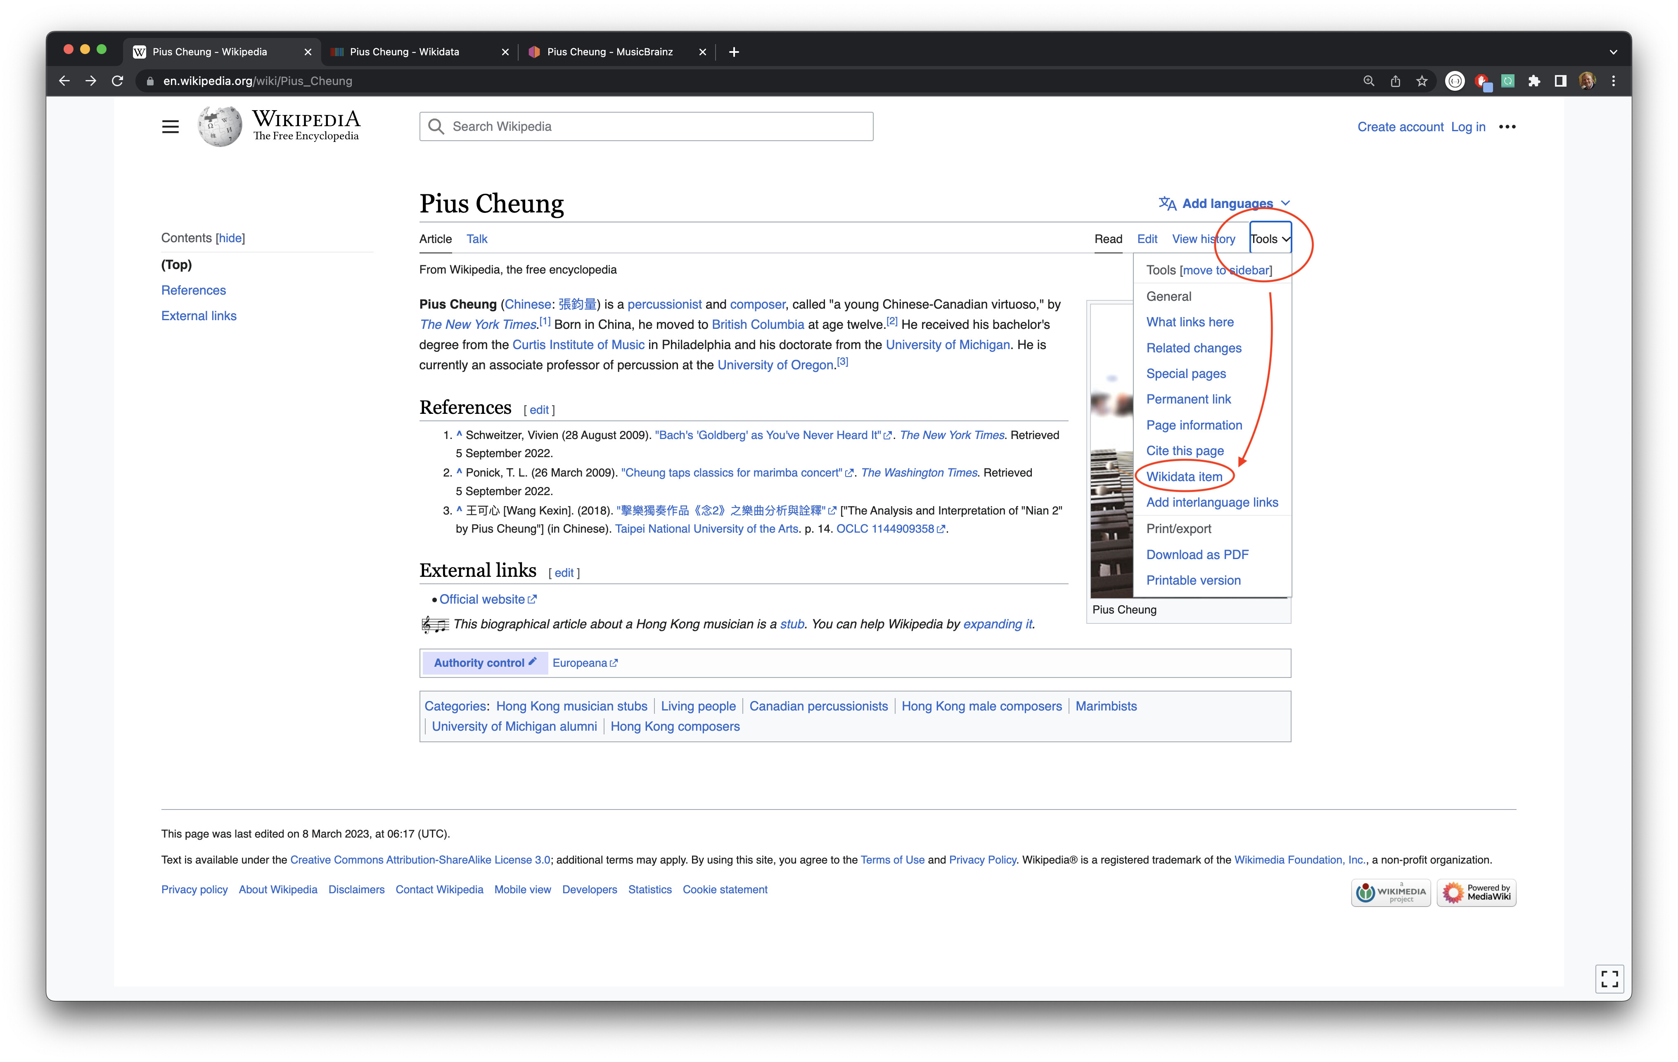Viewport: 1678px width, 1062px height.
Task: Reload the page with the refresh icon
Action: tap(118, 81)
